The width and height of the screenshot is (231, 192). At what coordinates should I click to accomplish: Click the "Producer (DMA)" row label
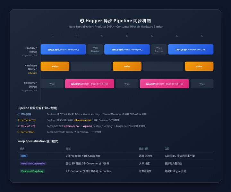click(x=31, y=50)
